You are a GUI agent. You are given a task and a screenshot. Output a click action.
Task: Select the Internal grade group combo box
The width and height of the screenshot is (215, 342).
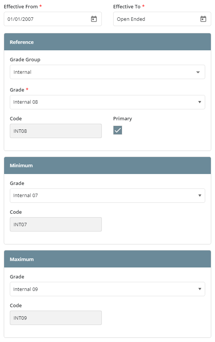[107, 72]
